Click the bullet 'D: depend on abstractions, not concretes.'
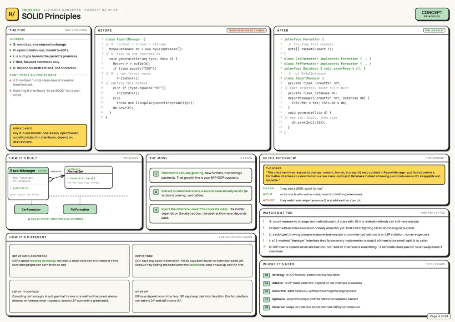This screenshot has width=455, height=322. (45, 68)
